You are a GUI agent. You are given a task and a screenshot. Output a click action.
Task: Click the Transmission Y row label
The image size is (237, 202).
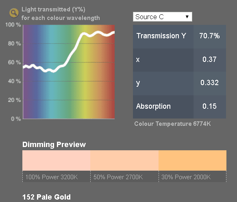coord(161,36)
